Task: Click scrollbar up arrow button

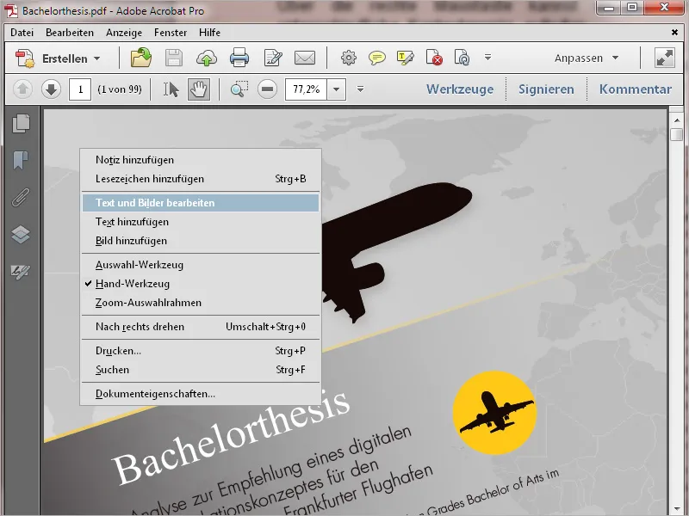Action: 677,120
